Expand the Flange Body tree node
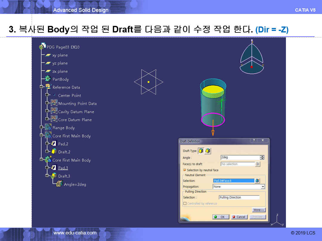The width and height of the screenshot is (322, 241). pyautogui.click(x=41, y=127)
